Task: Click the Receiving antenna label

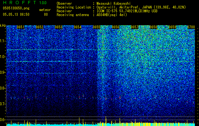Action: click(x=73, y=15)
